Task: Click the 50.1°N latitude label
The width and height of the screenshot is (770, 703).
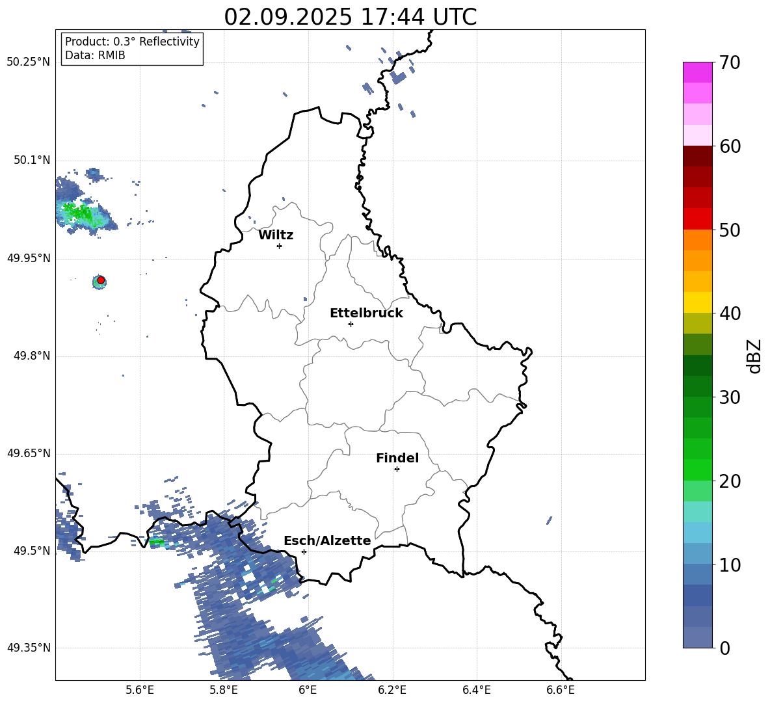Action: coord(32,161)
